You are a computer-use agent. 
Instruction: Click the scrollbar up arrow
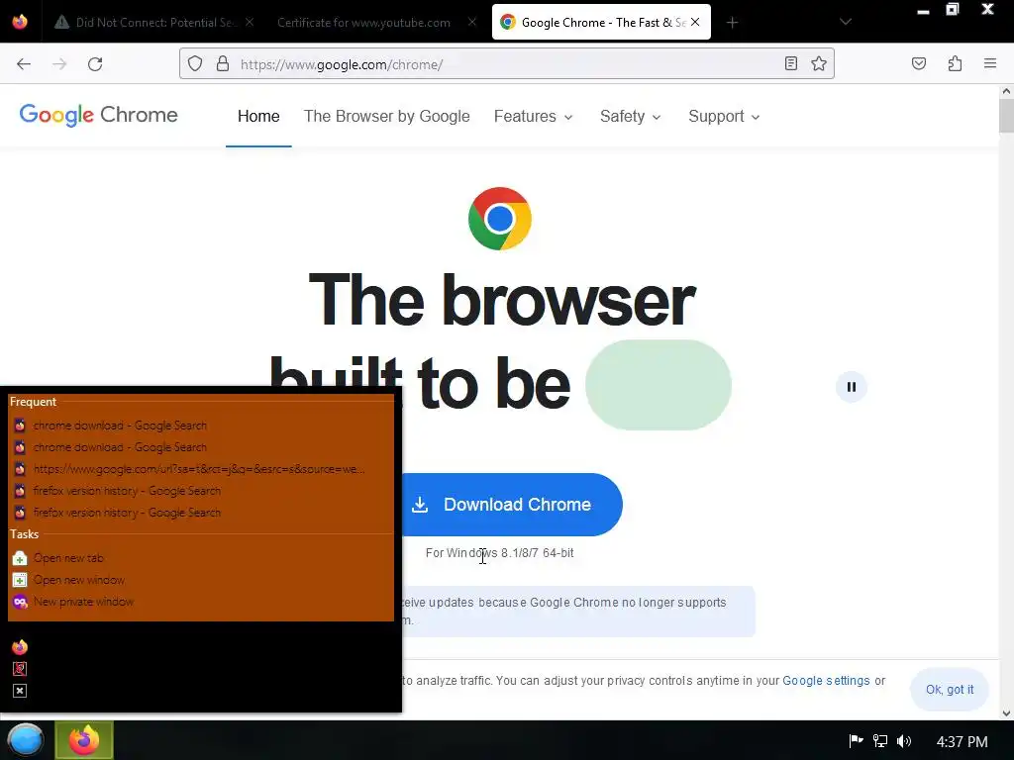coord(1006,92)
